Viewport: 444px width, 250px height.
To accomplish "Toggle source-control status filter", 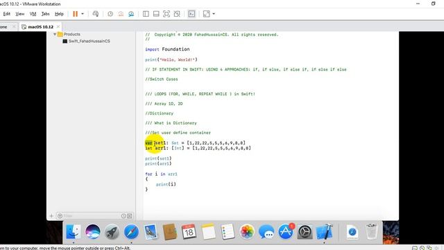I will 130,216.
